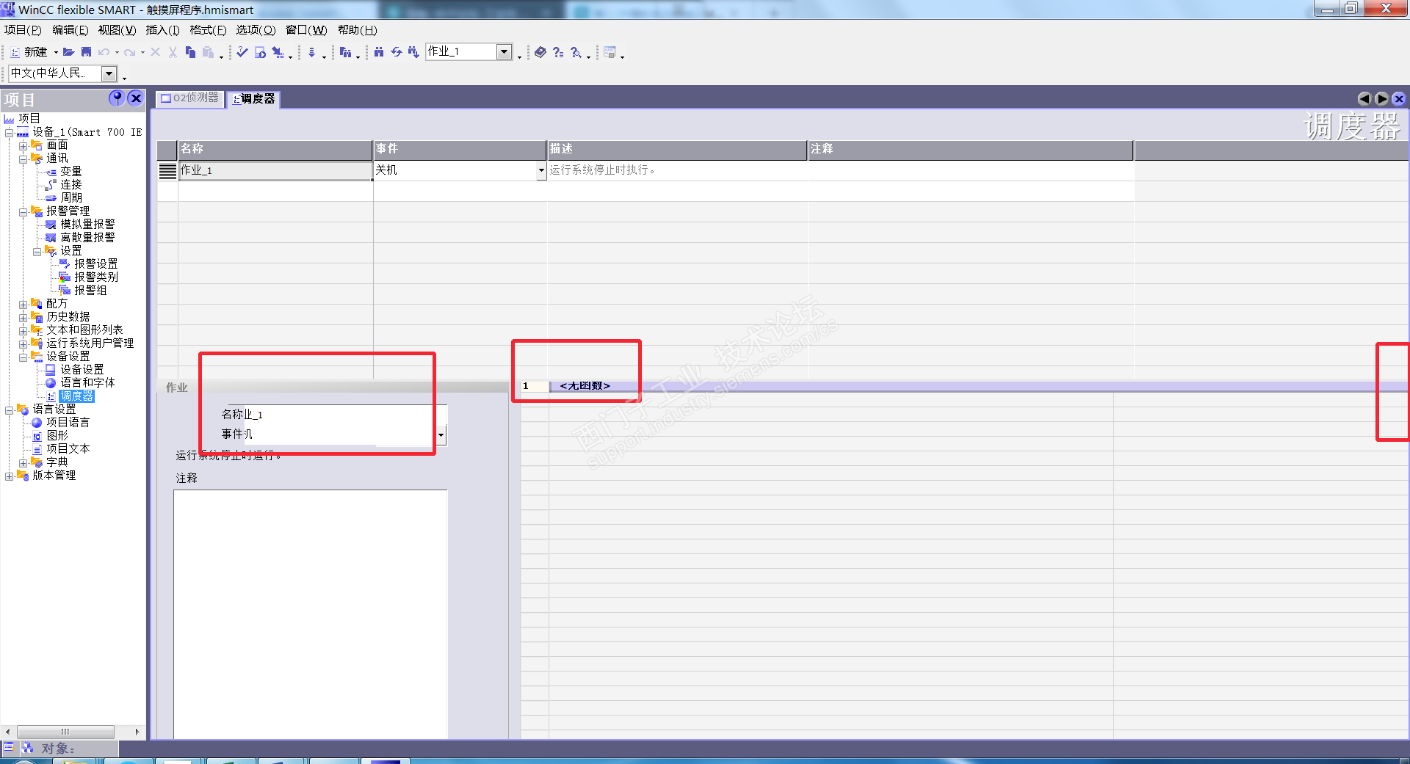Image resolution: width=1410 pixels, height=764 pixels.
Task: Expand the 版本管理 node
Action: 9,476
